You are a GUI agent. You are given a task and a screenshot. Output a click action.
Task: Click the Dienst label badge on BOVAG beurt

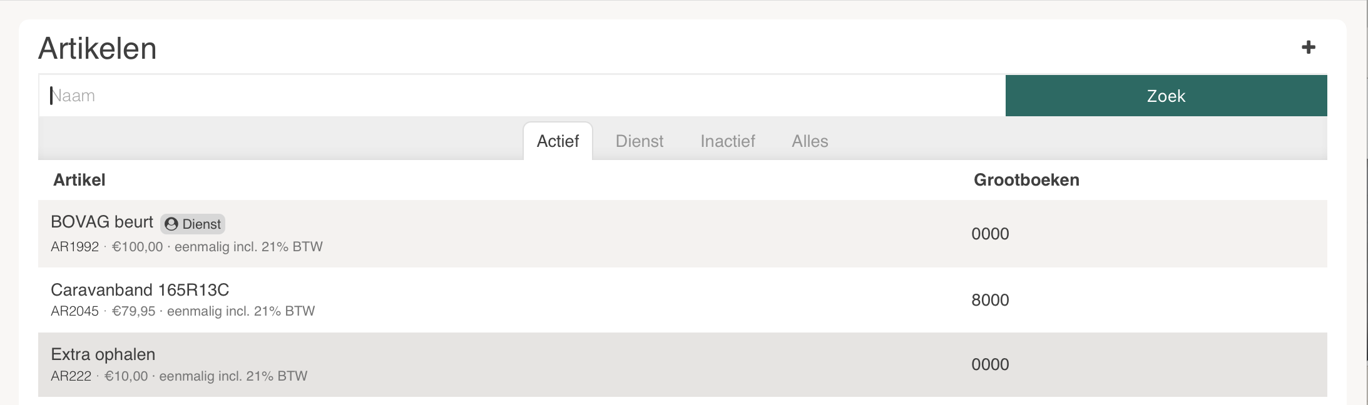tap(193, 224)
